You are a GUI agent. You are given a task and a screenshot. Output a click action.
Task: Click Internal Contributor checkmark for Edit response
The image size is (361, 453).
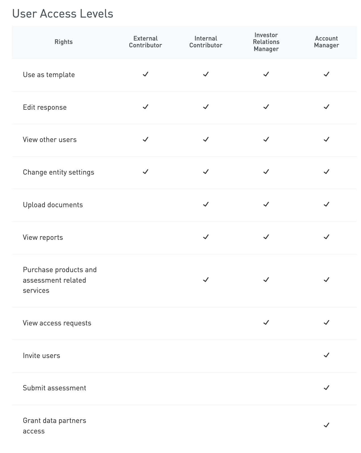pos(206,107)
